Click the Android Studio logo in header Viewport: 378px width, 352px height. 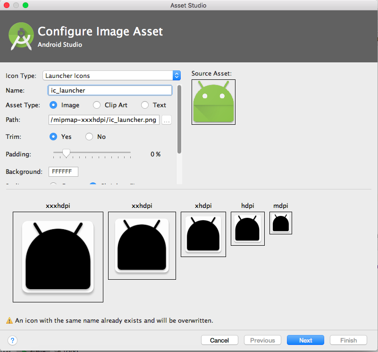click(x=21, y=35)
